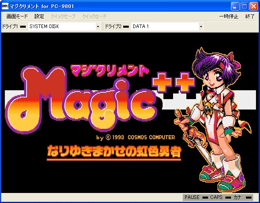Expand the ドライブ2 disk dropdown arrow
Viewport: 260px width, 203px height.
[x=201, y=26]
